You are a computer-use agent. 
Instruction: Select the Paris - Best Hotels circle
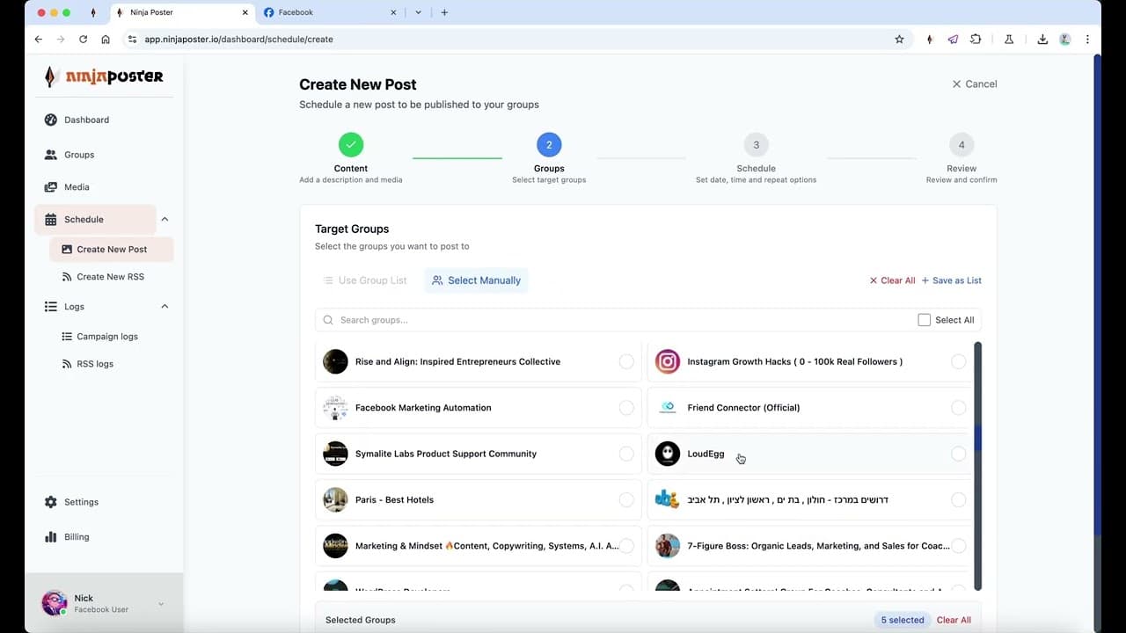[626, 500]
